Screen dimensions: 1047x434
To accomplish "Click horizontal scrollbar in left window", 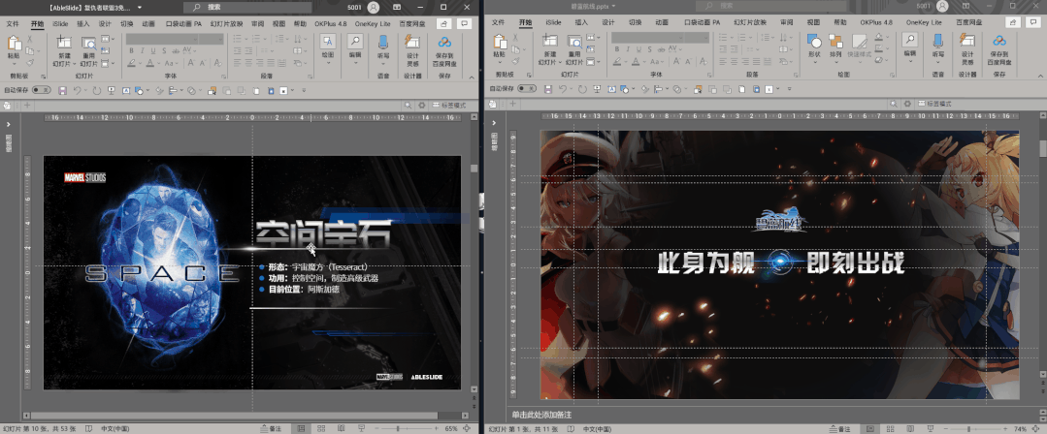I will click(x=237, y=416).
